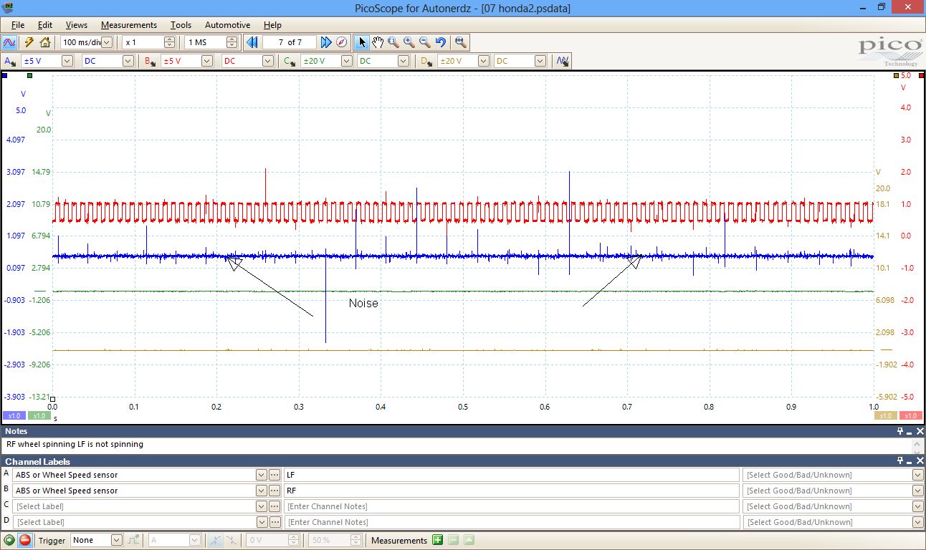Click the falling edge trigger icon
Screen dimensions: 926x550
[x=231, y=541]
